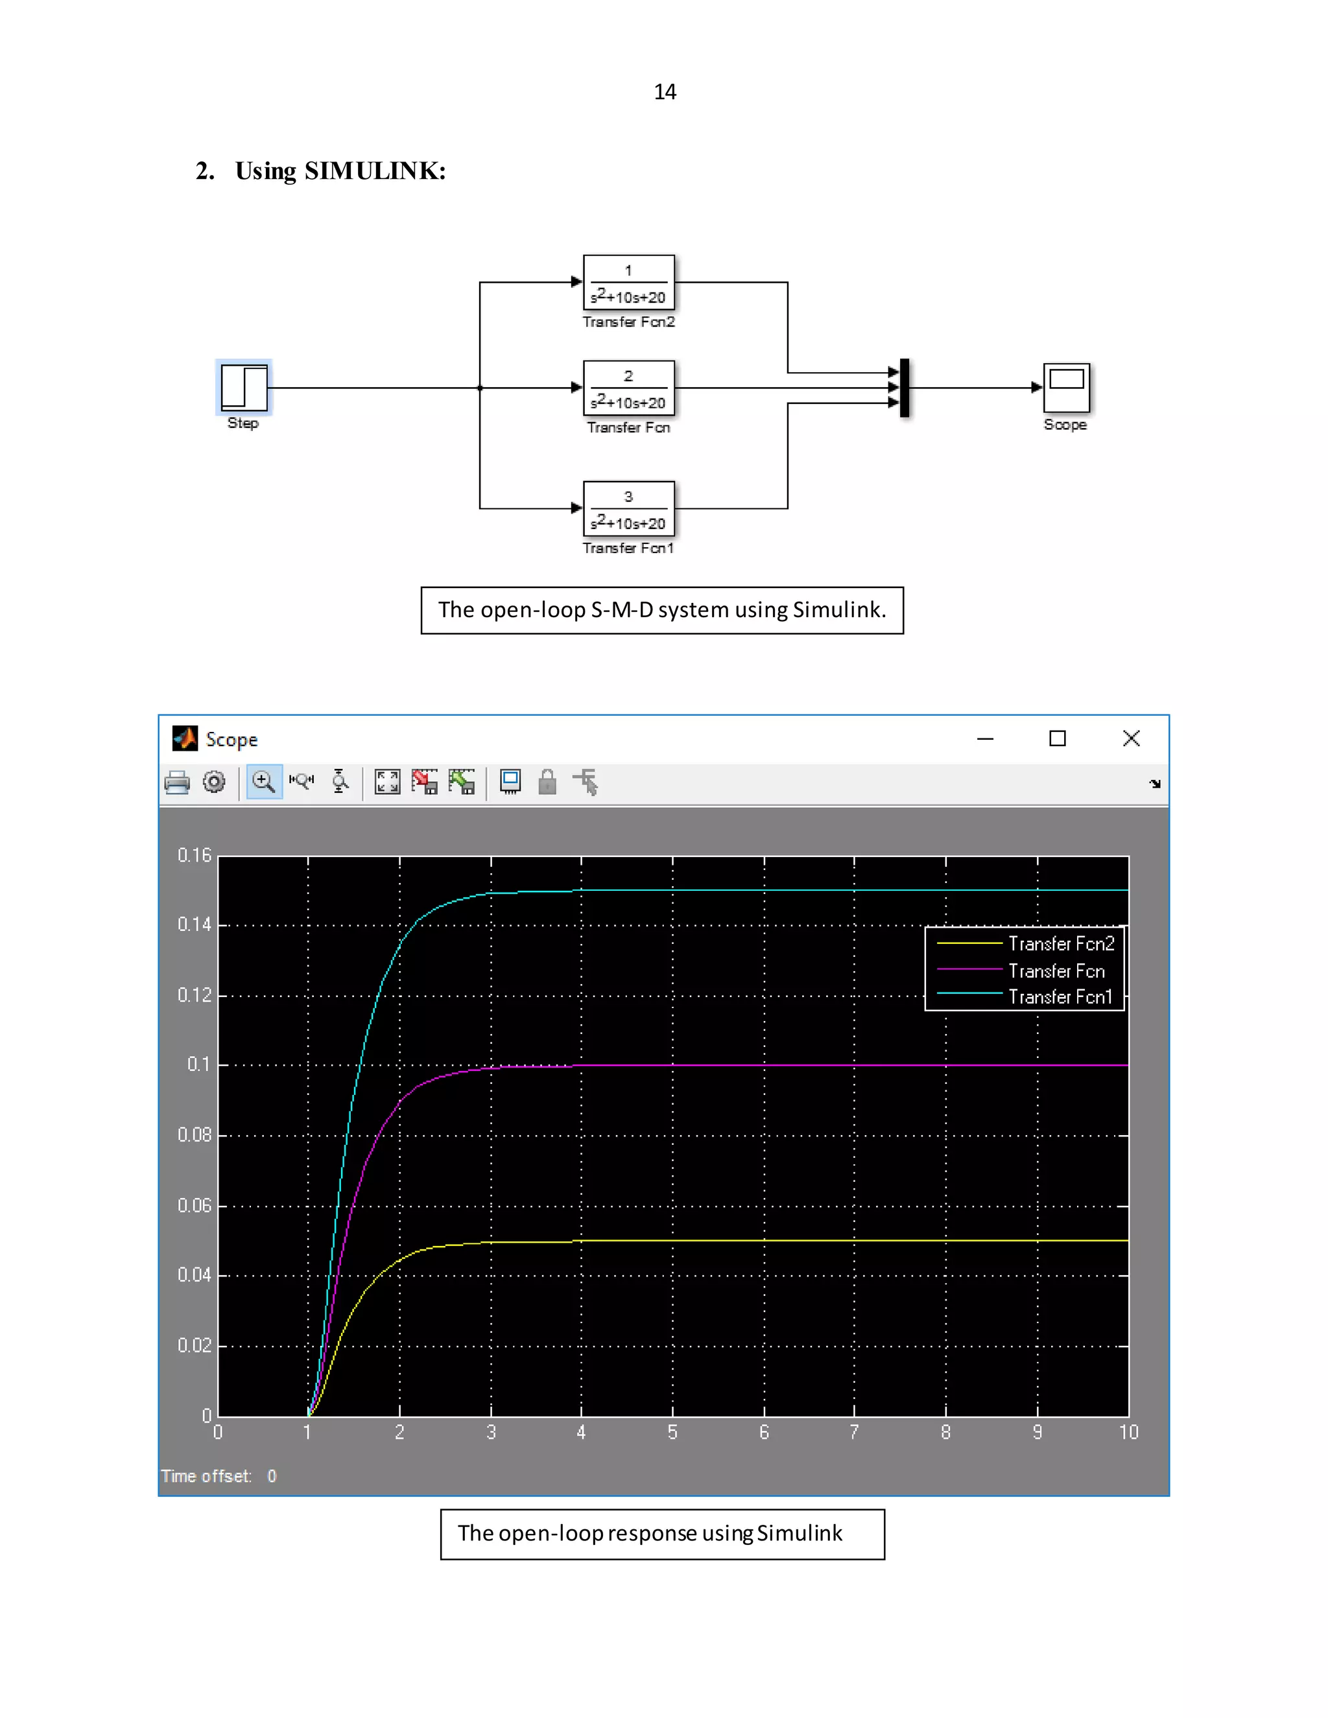Toggle the Lock axes selection padlock
The image size is (1328, 1718).
pyautogui.click(x=547, y=783)
